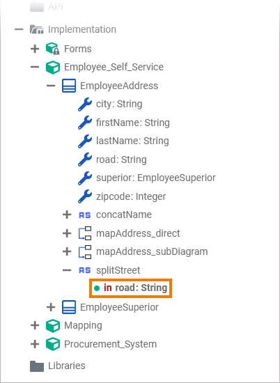Viewport: 280px width, 383px height.
Task: Click the wrench icon beside city: String
Action: click(85, 104)
